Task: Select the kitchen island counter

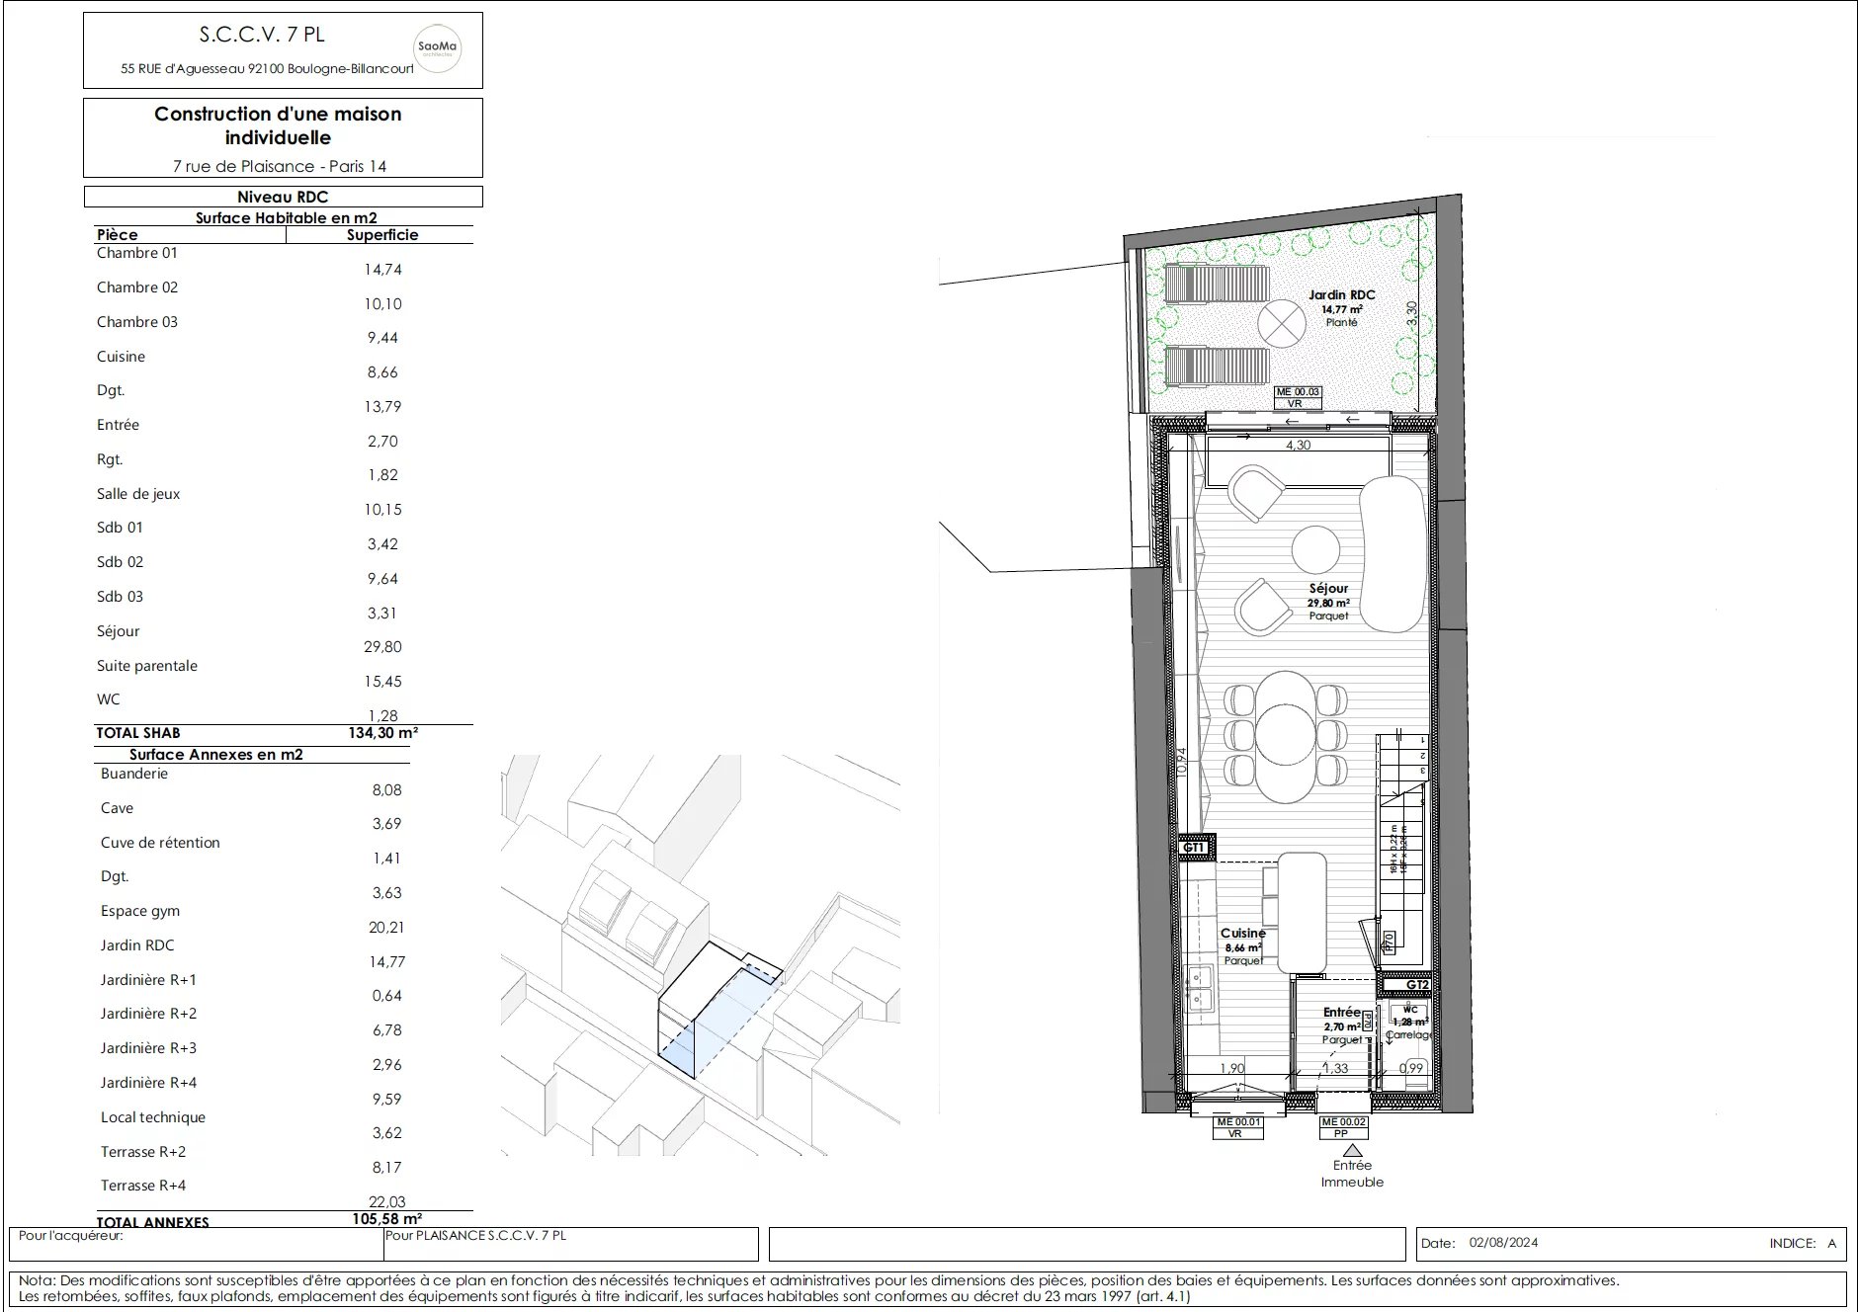Action: (1301, 913)
